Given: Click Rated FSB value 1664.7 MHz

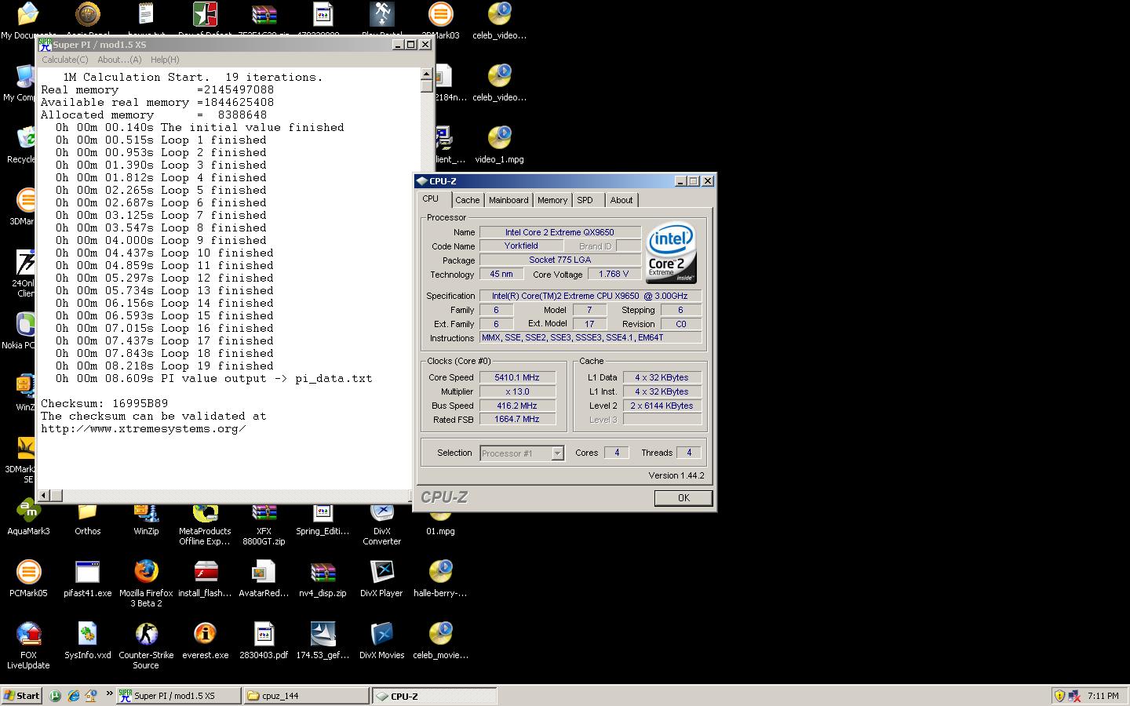Looking at the screenshot, I should pos(517,420).
